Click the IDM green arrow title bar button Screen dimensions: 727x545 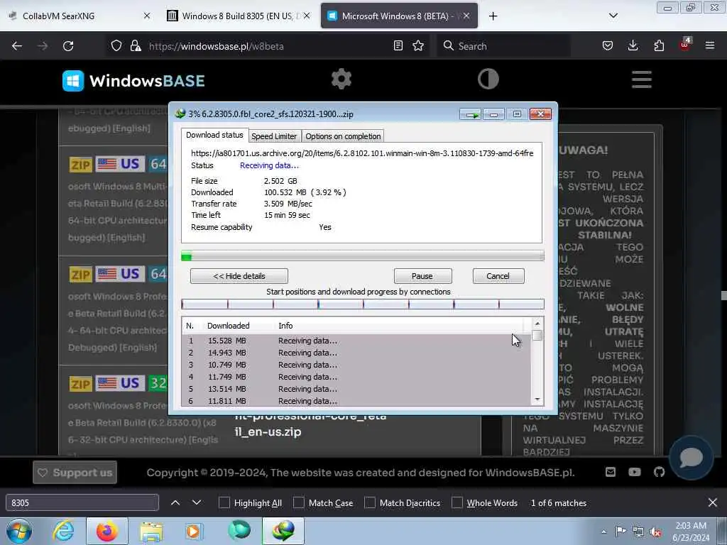point(470,114)
